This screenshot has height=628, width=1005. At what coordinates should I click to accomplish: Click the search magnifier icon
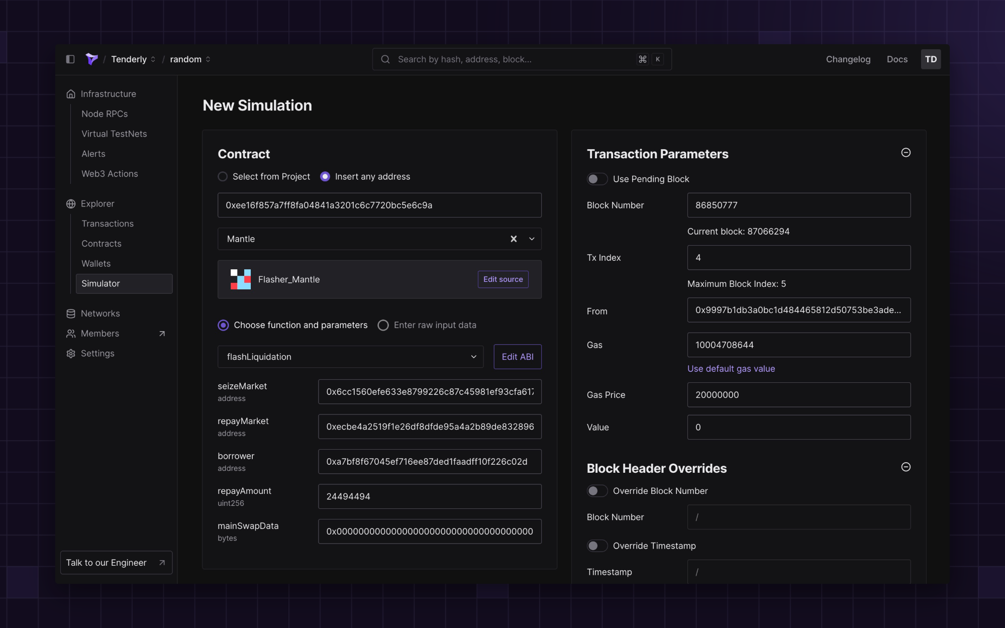click(x=385, y=59)
